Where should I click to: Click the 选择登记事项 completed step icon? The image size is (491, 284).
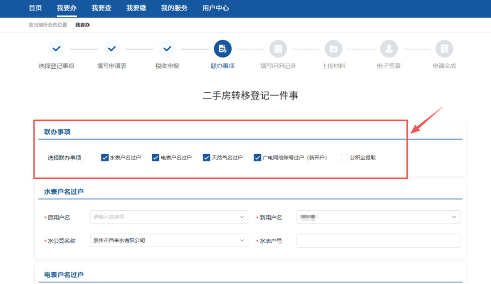point(56,49)
